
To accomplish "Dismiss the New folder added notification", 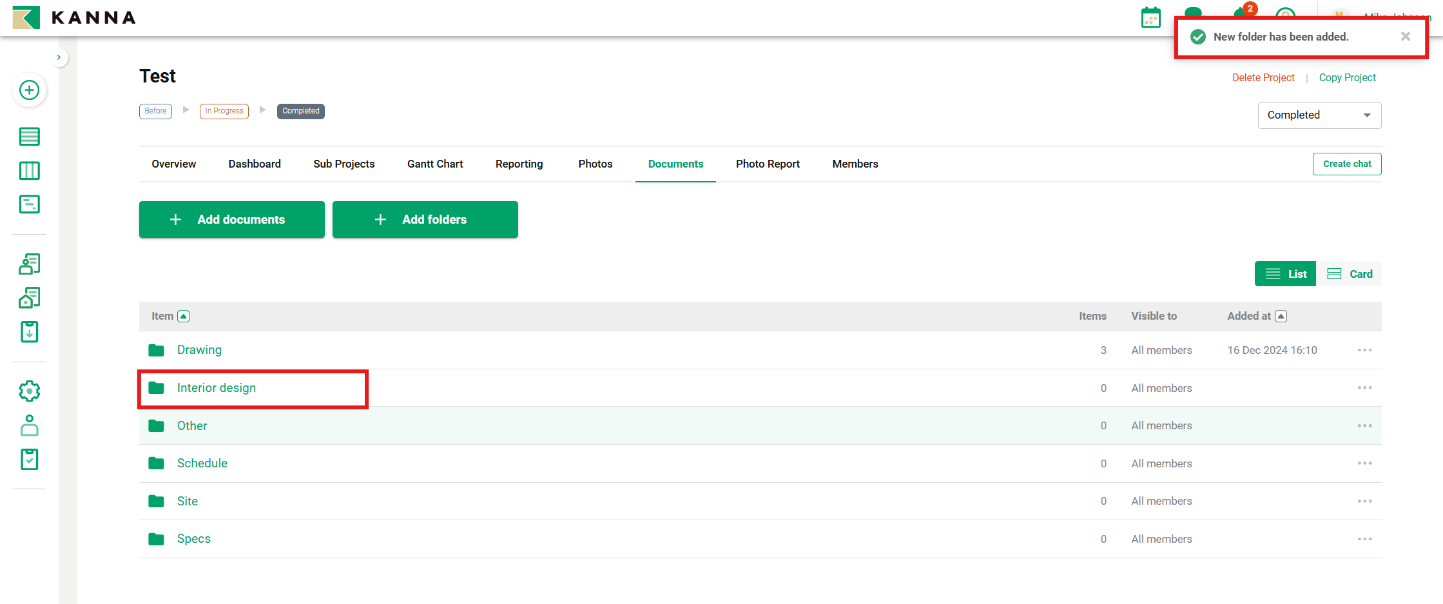I will click(x=1405, y=37).
